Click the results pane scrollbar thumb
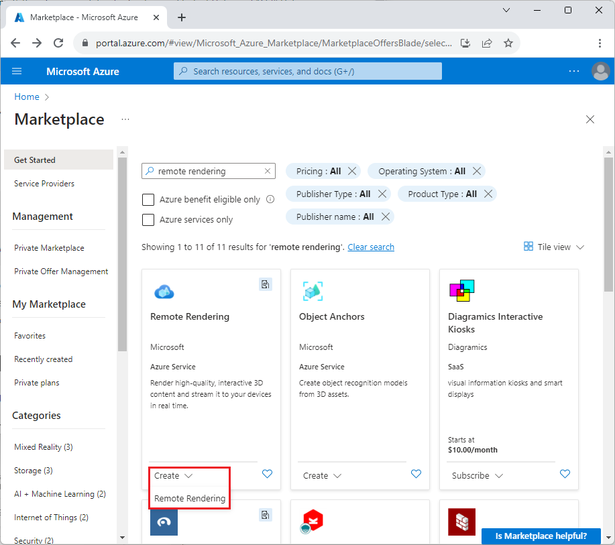 pos(608,225)
